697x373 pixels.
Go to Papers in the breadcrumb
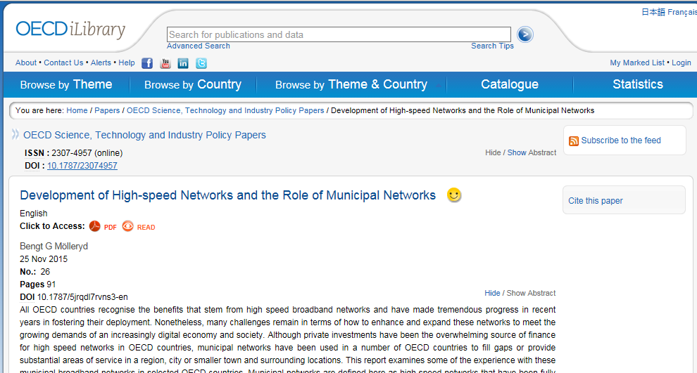coord(107,110)
